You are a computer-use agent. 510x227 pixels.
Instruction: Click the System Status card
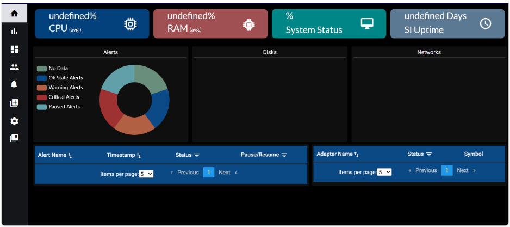pyautogui.click(x=329, y=23)
